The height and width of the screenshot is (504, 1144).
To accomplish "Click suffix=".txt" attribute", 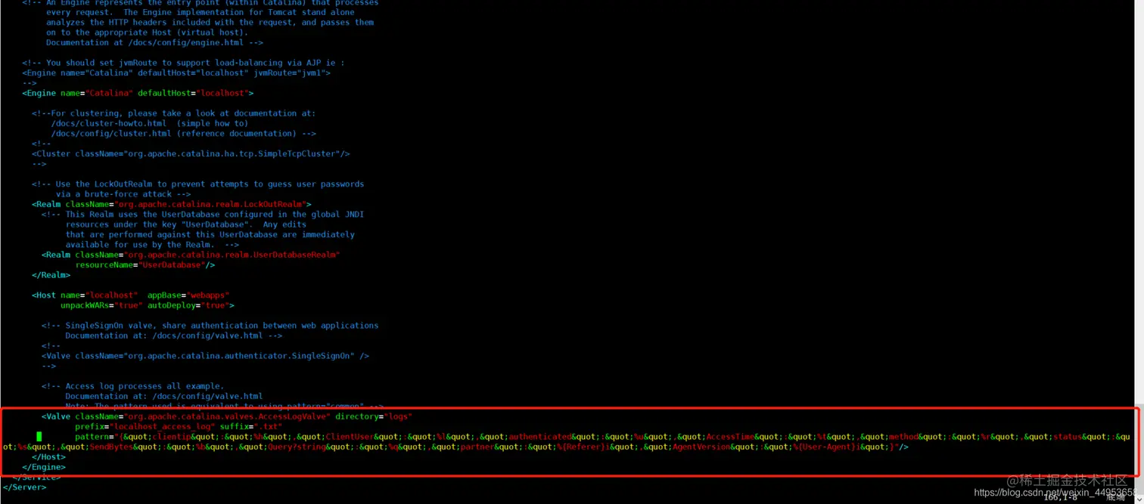I will click(x=250, y=426).
